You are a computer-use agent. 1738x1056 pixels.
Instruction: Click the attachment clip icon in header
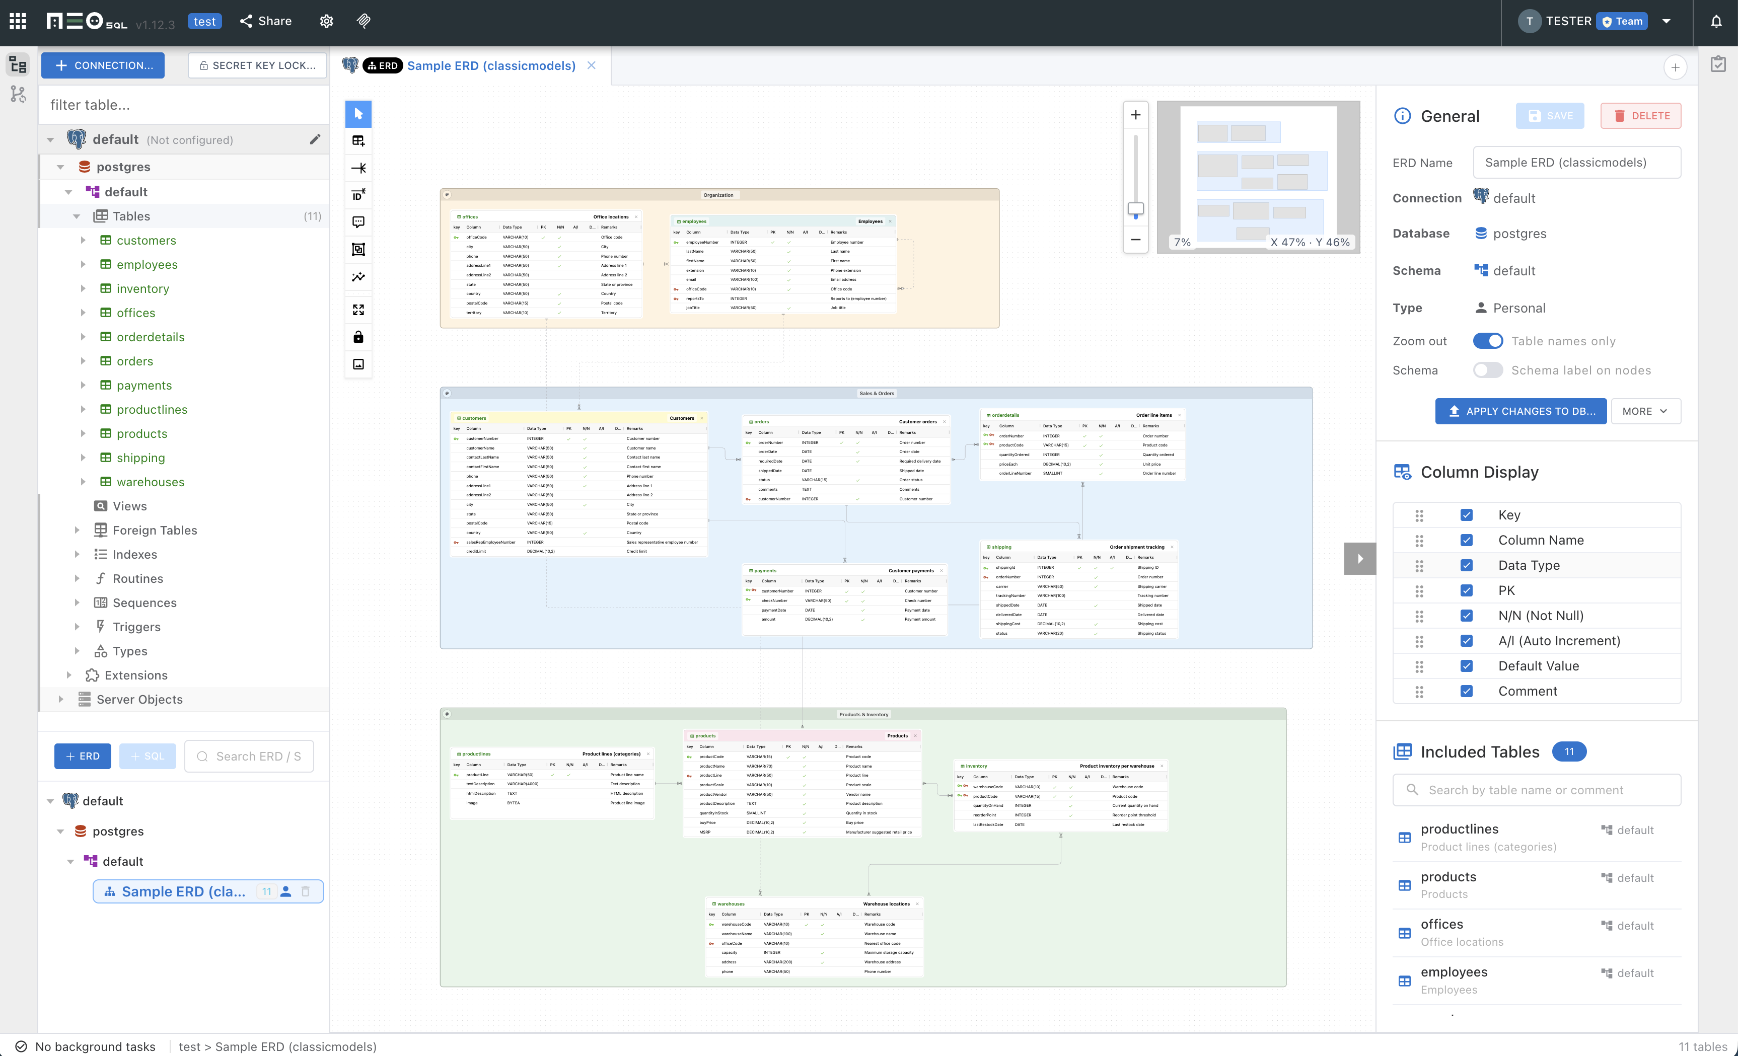pos(364,21)
